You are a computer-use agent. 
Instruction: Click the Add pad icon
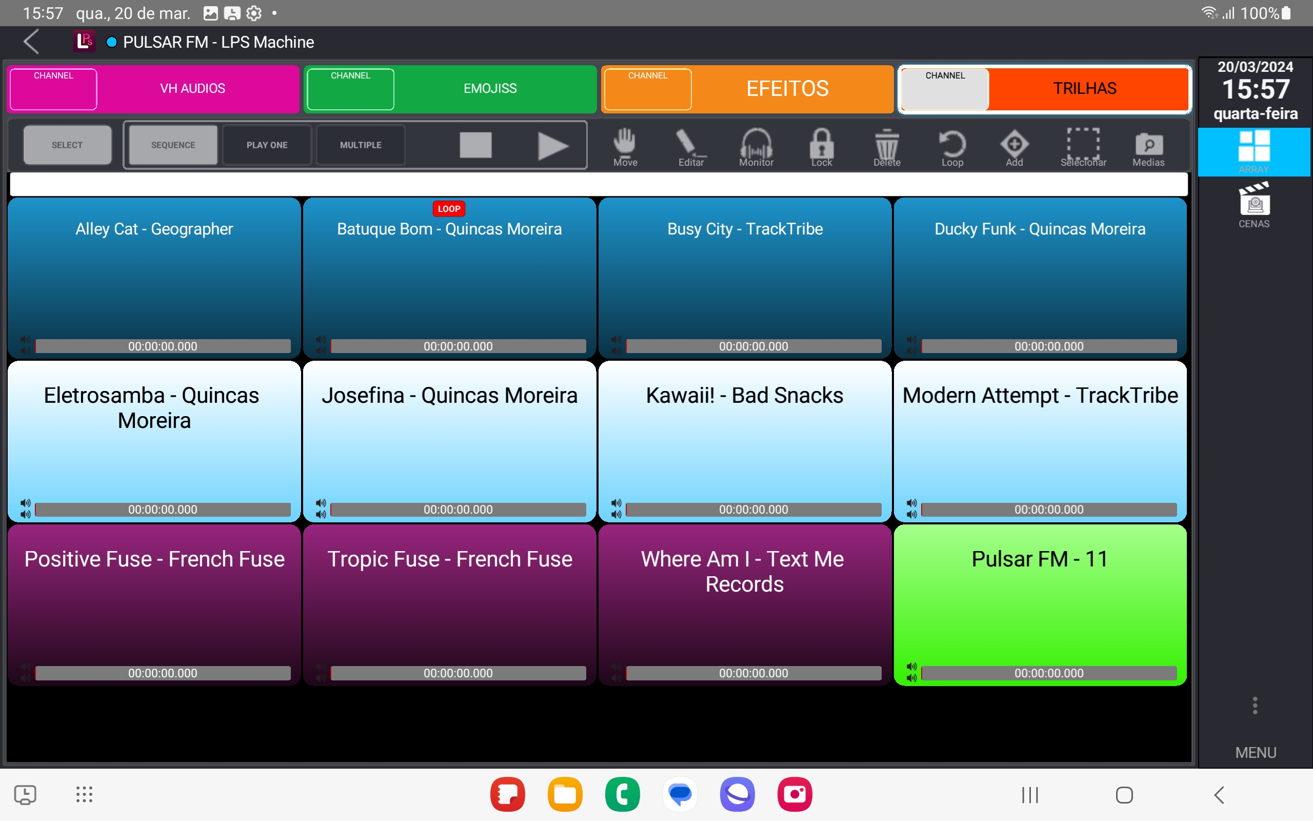[1014, 147]
